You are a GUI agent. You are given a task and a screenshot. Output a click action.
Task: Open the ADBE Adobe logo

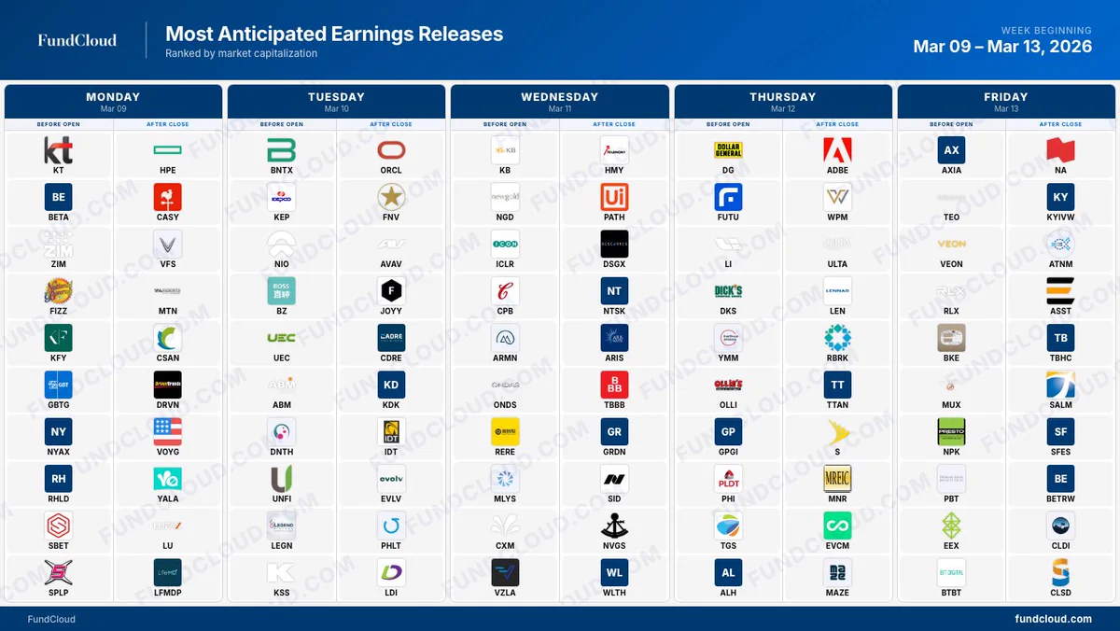837,150
